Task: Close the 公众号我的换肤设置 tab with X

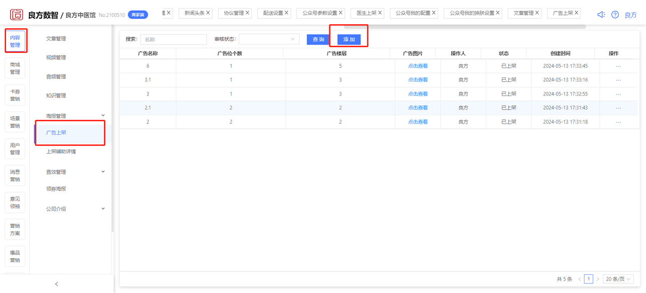Action: pos(498,13)
